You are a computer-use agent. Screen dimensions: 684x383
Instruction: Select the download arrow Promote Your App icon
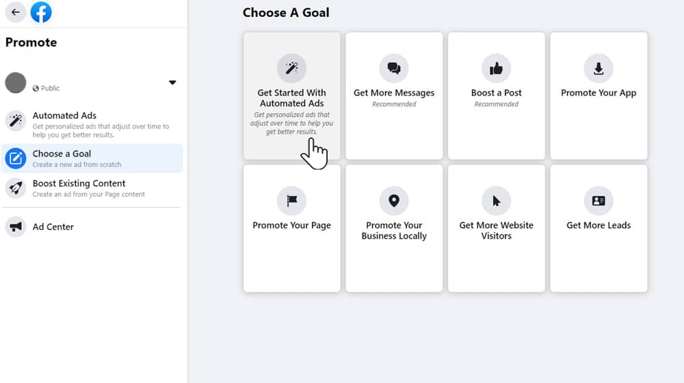point(598,68)
